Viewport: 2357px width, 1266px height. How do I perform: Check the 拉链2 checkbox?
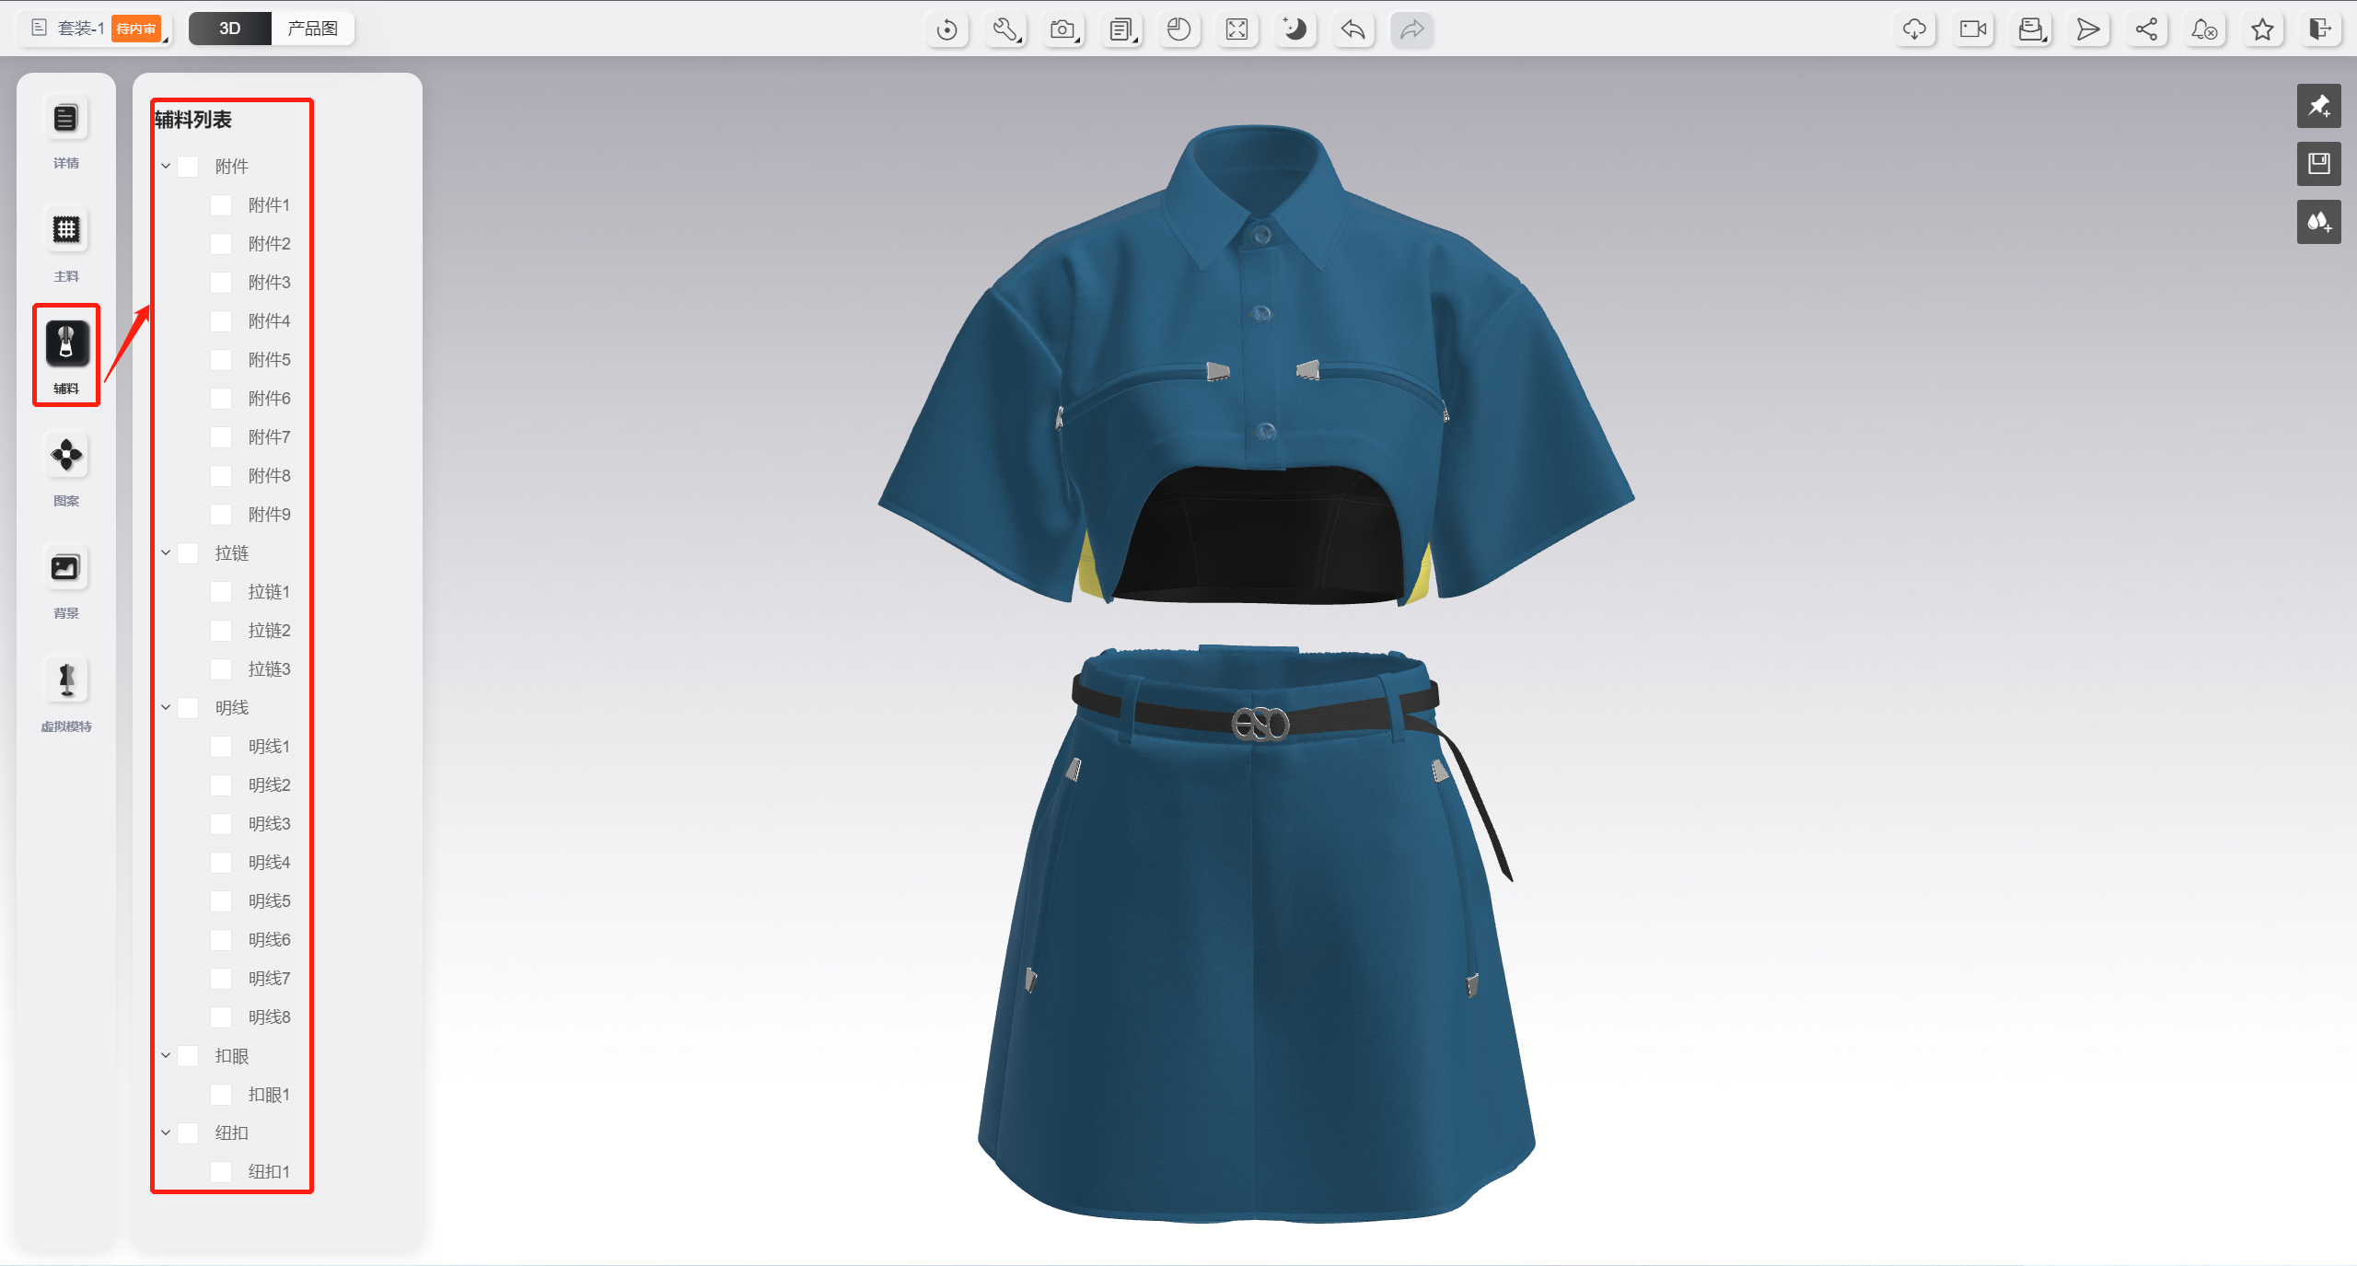coord(221,631)
